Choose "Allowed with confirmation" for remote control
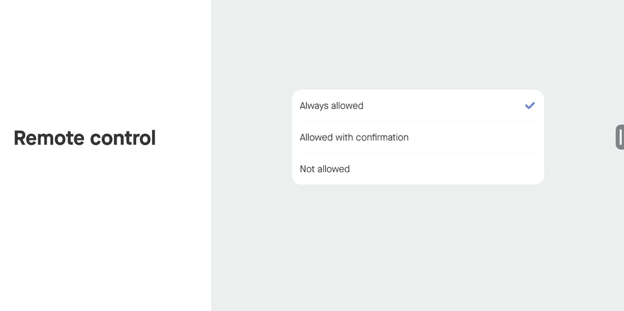The height and width of the screenshot is (311, 624). [417, 138]
